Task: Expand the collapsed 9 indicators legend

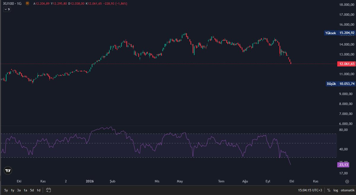Action: pos(7,9)
